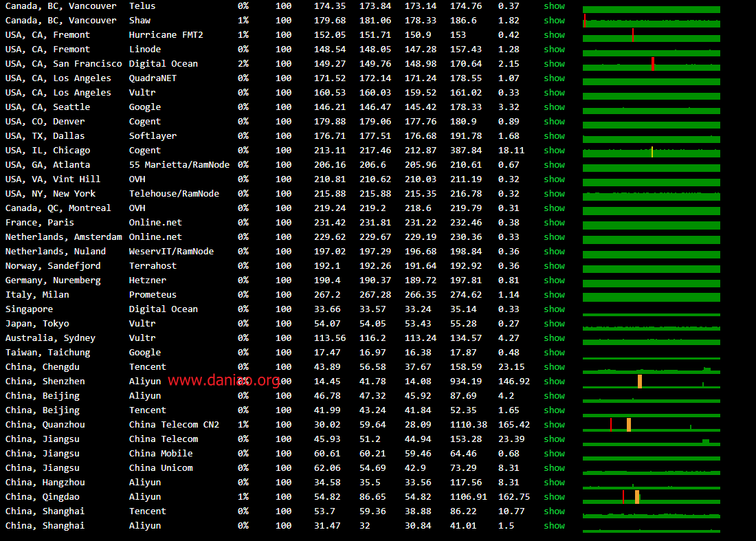Click latency graph for Quanzhou China Telecom CN2
Viewport: 756px width, 541px height.
pyautogui.click(x=652, y=425)
